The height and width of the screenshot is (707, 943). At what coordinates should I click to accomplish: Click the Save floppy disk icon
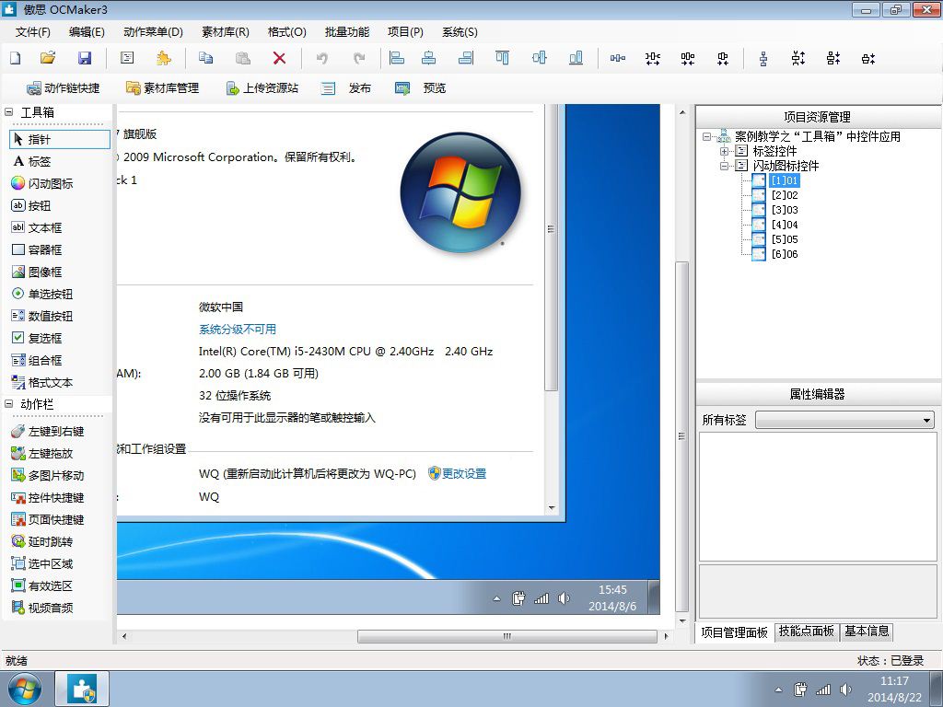[85, 58]
